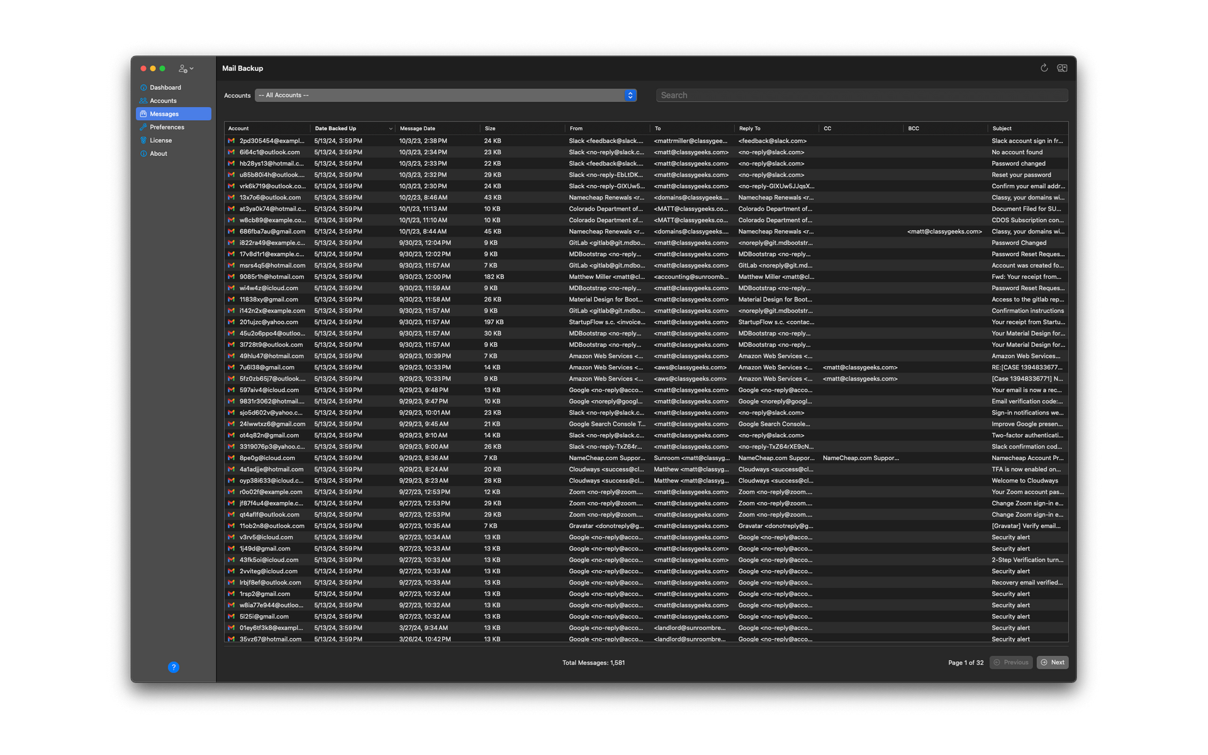Viewport: 1208px width, 755px height.
Task: Switch to the Accounts section
Action: tap(162, 101)
